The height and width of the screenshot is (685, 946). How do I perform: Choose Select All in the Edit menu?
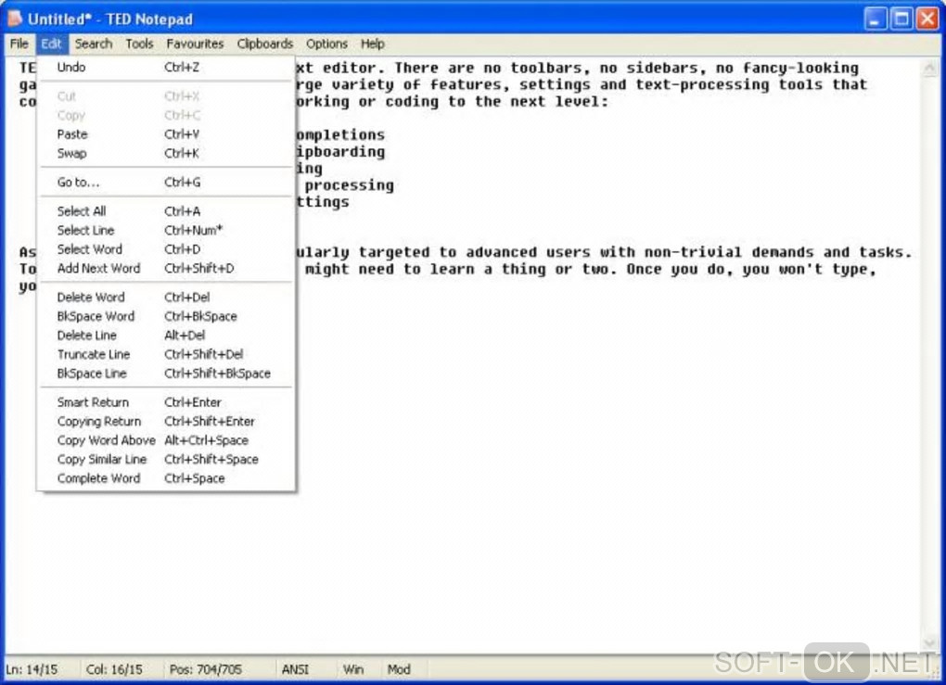pos(166,211)
